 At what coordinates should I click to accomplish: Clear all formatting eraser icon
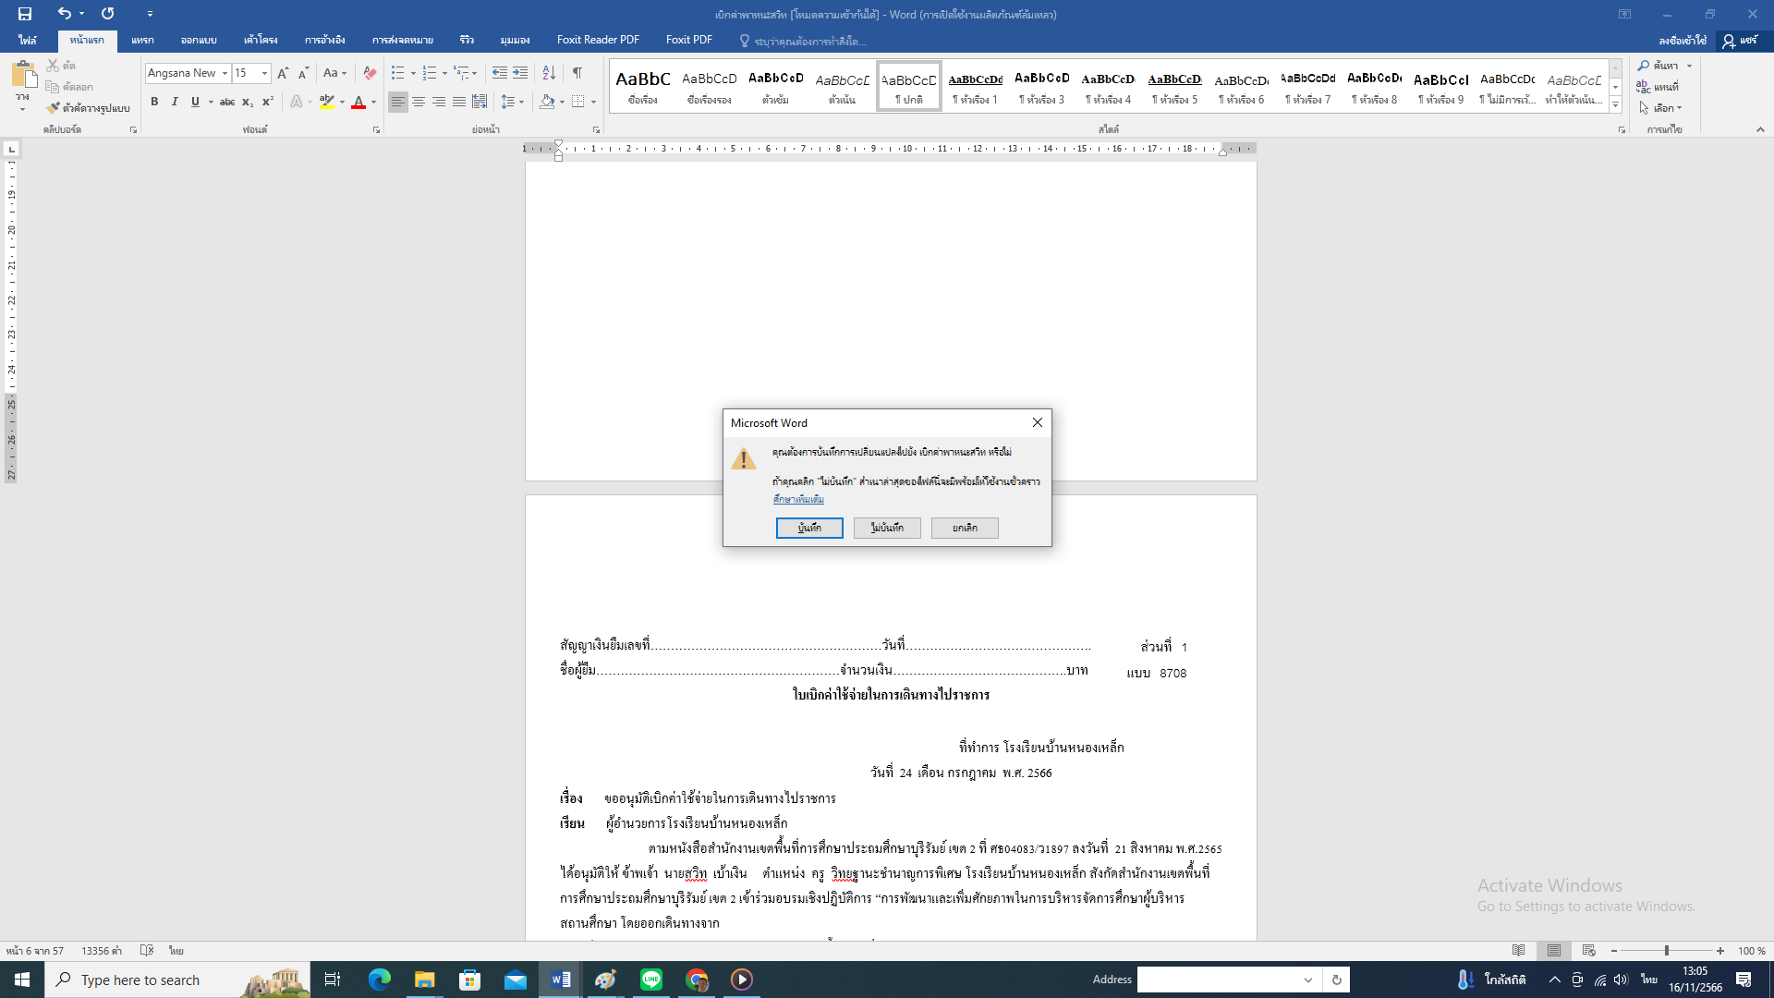pyautogui.click(x=370, y=73)
